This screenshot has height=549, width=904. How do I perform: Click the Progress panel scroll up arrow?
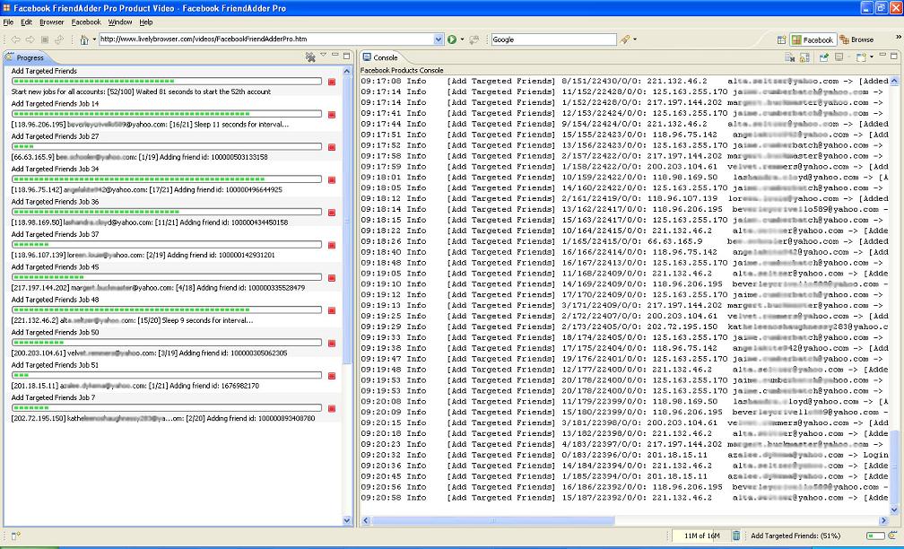(x=347, y=72)
